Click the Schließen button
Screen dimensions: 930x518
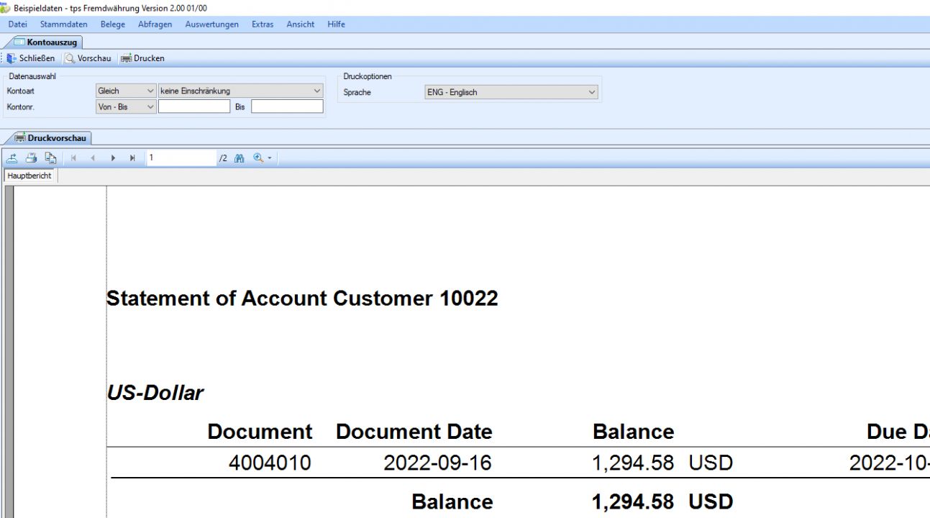pyautogui.click(x=31, y=58)
